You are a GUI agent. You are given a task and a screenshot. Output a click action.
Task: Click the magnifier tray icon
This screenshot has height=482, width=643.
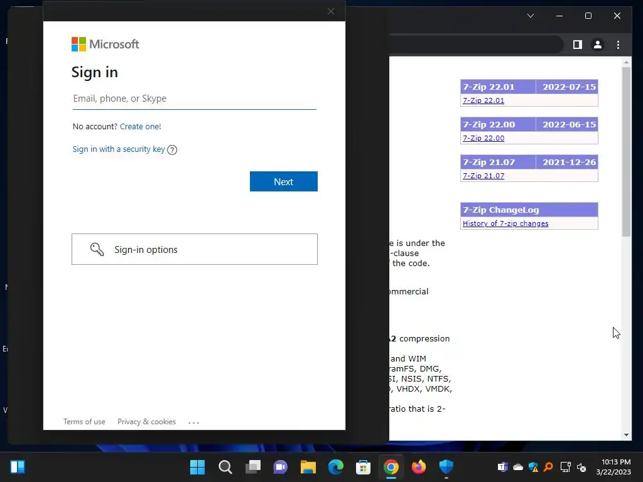tap(548, 467)
